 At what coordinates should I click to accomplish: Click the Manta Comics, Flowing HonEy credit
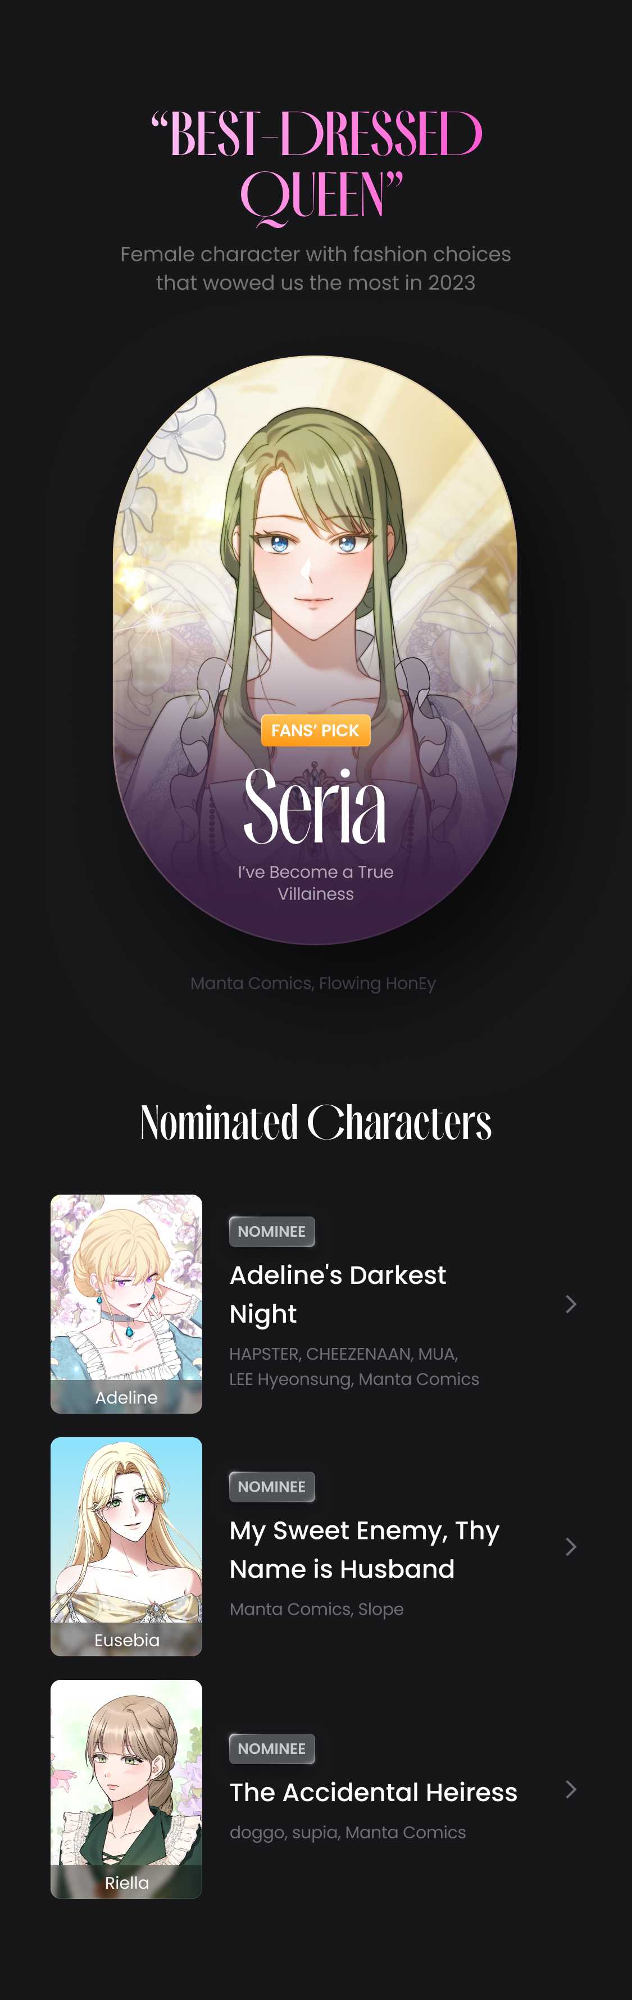(313, 983)
